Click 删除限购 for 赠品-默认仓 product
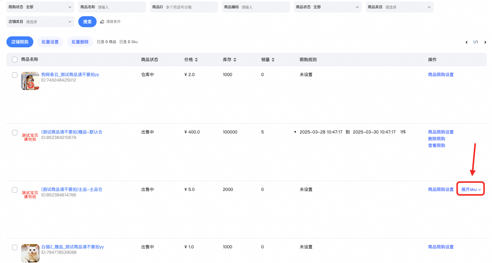 (x=437, y=139)
